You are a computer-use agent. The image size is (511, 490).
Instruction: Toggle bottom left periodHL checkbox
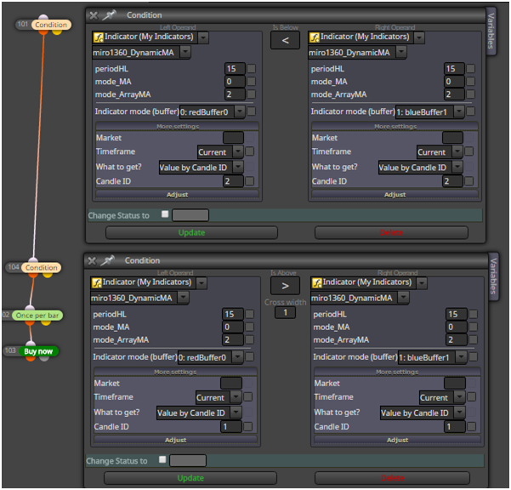click(x=250, y=314)
